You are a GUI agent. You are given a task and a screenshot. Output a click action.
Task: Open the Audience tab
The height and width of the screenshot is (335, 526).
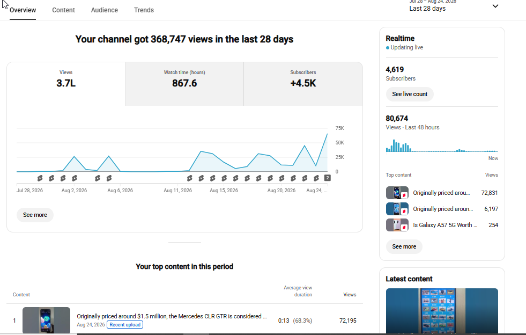coord(105,10)
